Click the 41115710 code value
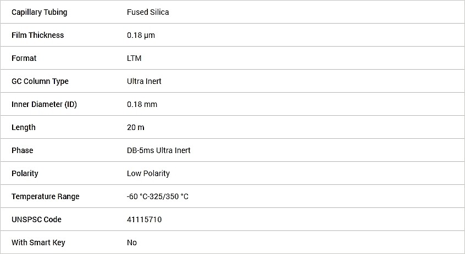465x254 pixels. point(144,219)
